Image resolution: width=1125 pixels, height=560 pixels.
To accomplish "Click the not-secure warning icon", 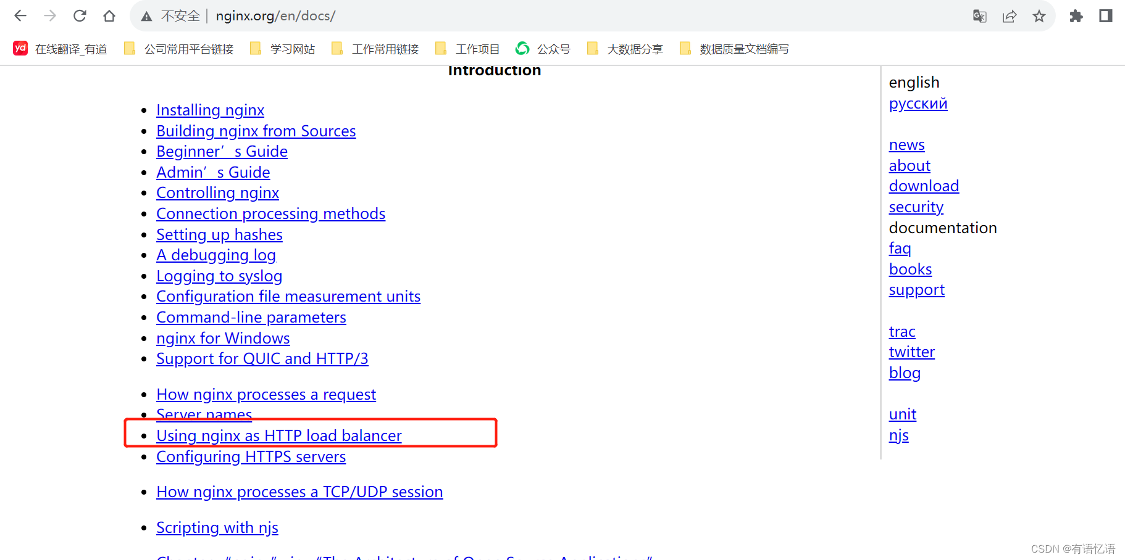I will point(146,16).
